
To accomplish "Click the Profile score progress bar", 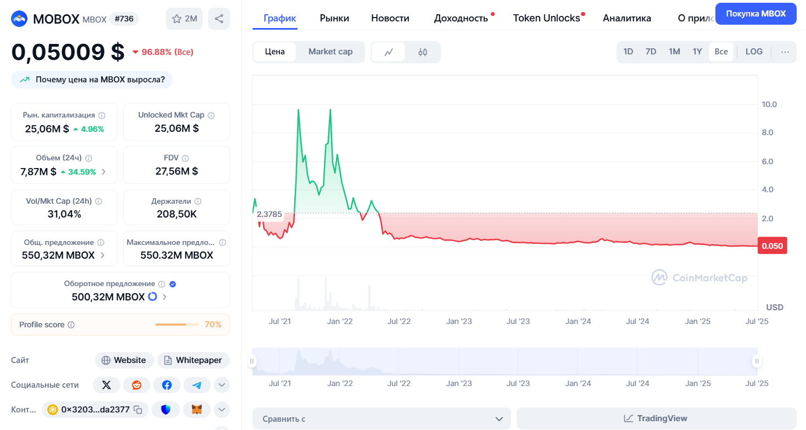I will coord(177,325).
